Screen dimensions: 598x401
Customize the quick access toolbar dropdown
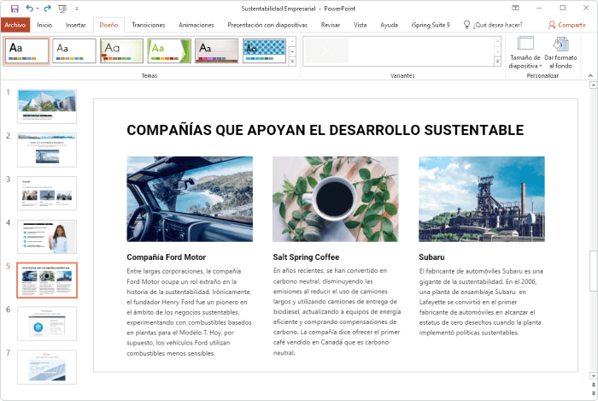tap(77, 9)
